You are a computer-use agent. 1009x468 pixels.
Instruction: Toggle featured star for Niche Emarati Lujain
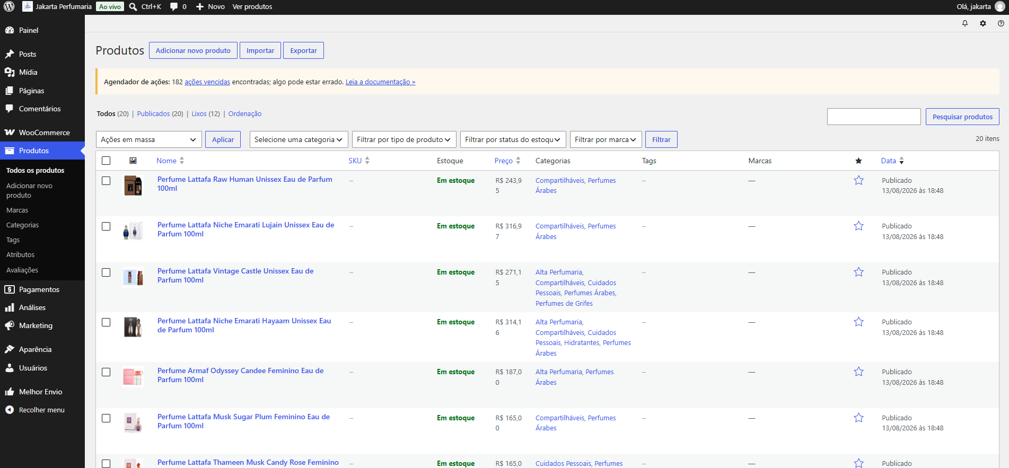click(x=859, y=226)
